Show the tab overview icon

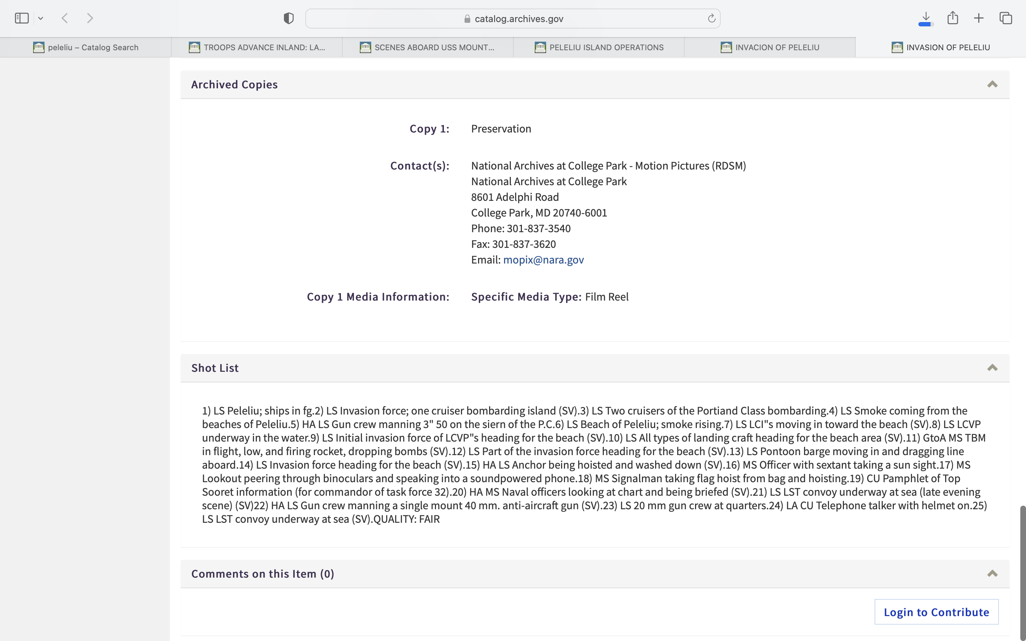[1006, 18]
